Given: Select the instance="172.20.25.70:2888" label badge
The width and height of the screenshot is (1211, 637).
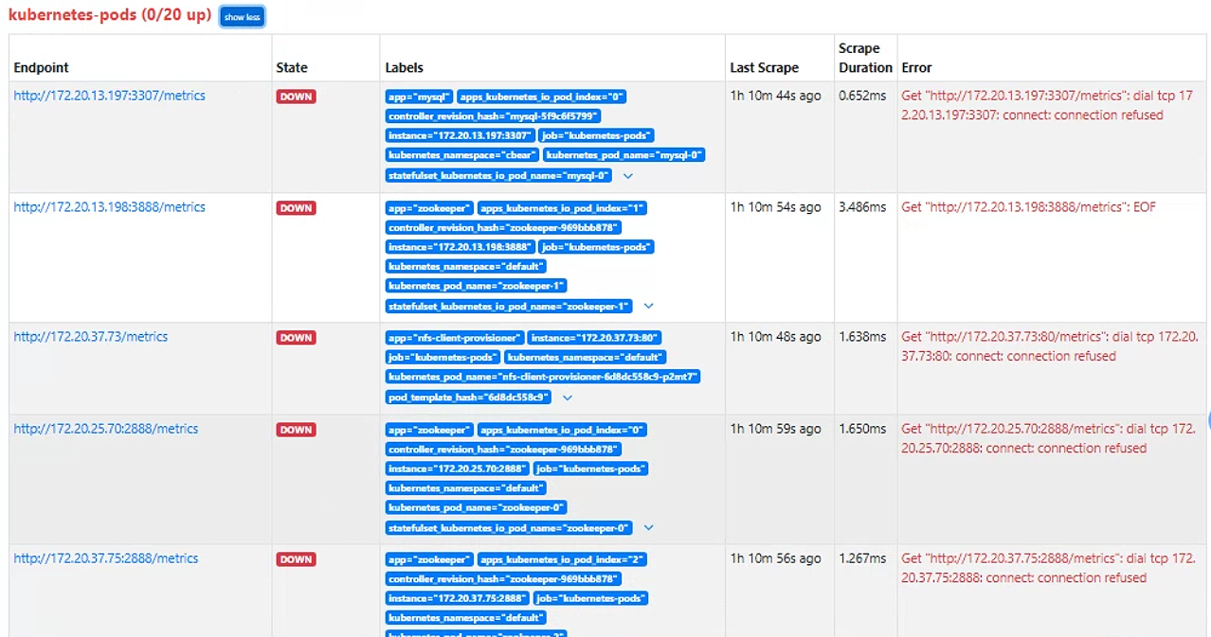Looking at the screenshot, I should click(457, 469).
